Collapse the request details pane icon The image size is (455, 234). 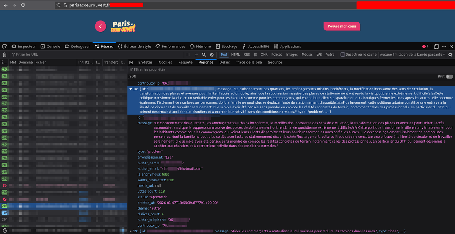[x=132, y=62]
